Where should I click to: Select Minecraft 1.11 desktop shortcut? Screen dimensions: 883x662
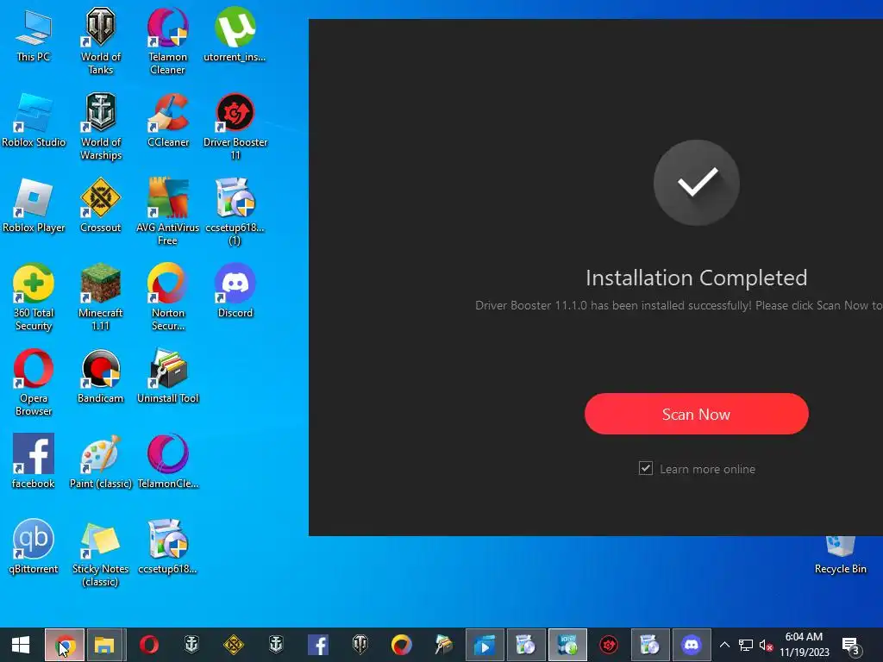[100, 297]
